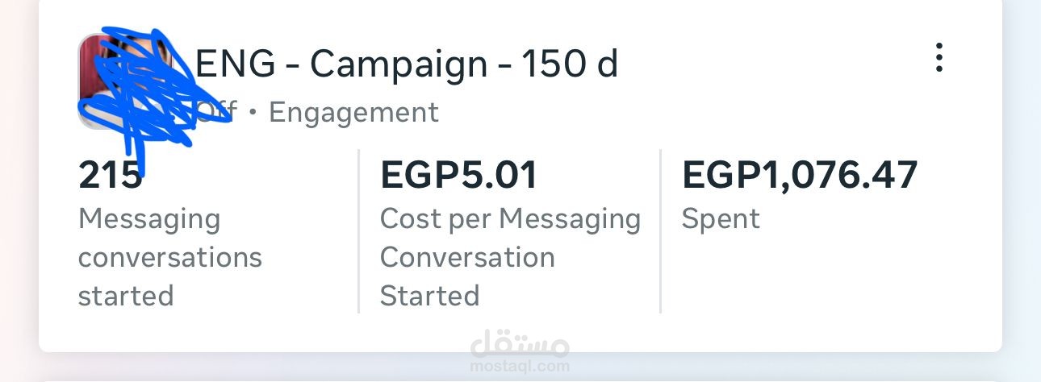Select the EGP1,076.47 spent amount
This screenshot has width=1041, height=382.
point(800,176)
